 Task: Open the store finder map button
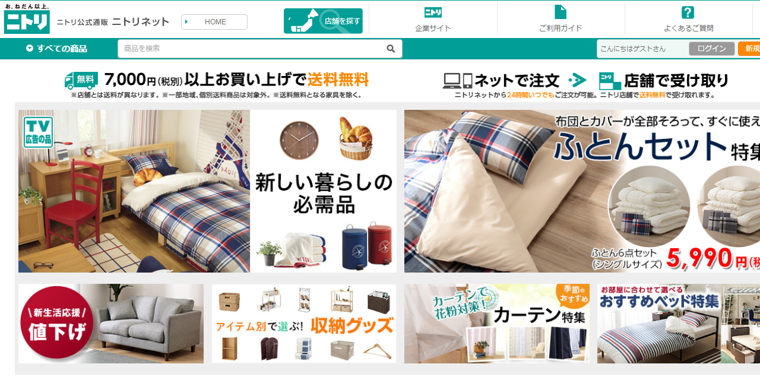click(x=323, y=21)
